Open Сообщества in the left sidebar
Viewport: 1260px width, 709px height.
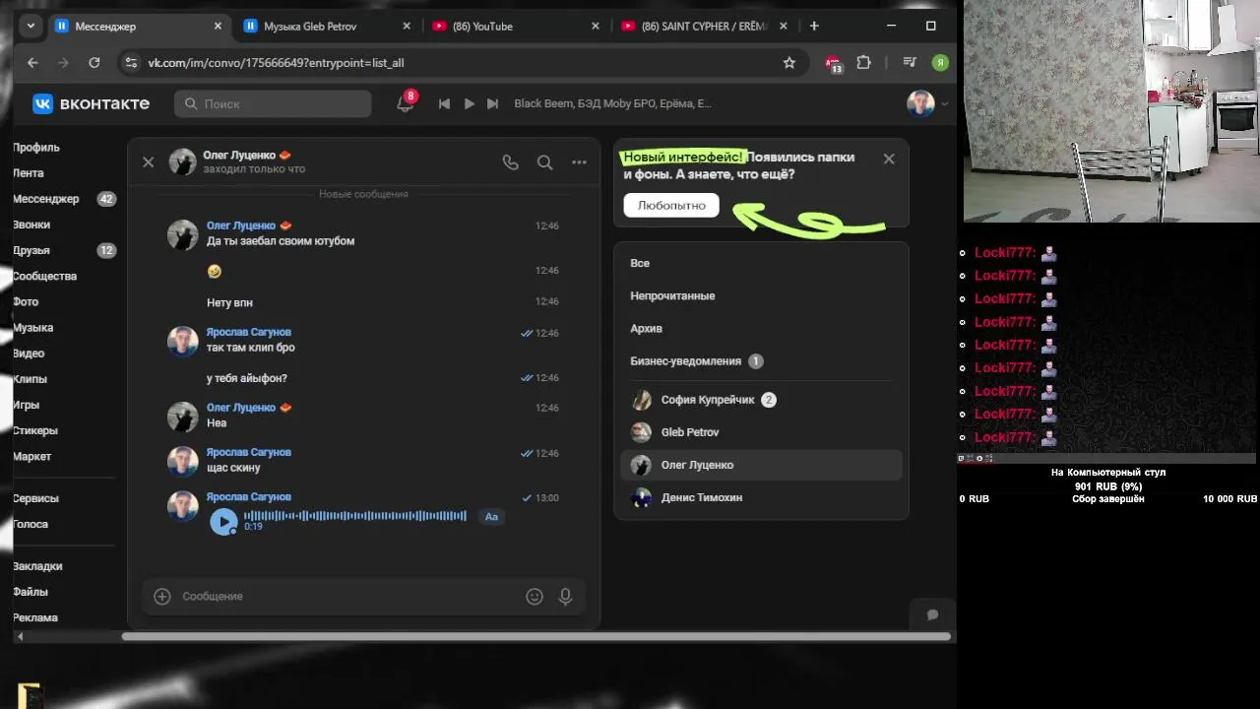click(x=45, y=276)
